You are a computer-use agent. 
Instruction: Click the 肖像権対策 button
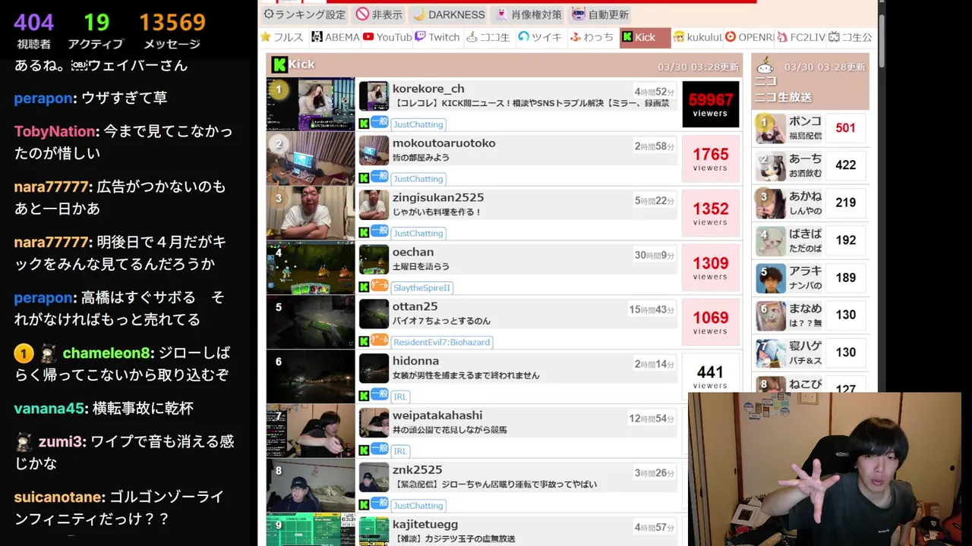[529, 14]
